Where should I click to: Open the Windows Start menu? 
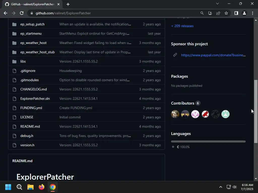click(8, 187)
